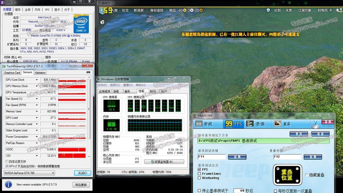Viewport: 343px width, 193px height.
Task: Click the GPU Core Clock red graph
Action: pos(72,80)
